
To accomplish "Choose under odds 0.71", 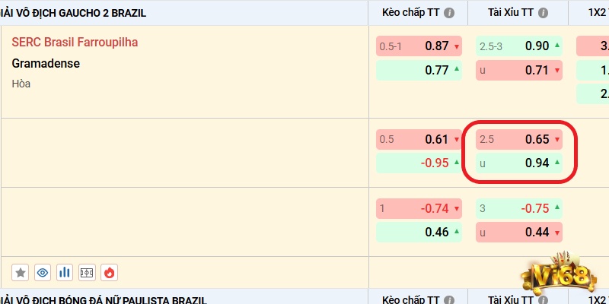I will [x=519, y=70].
